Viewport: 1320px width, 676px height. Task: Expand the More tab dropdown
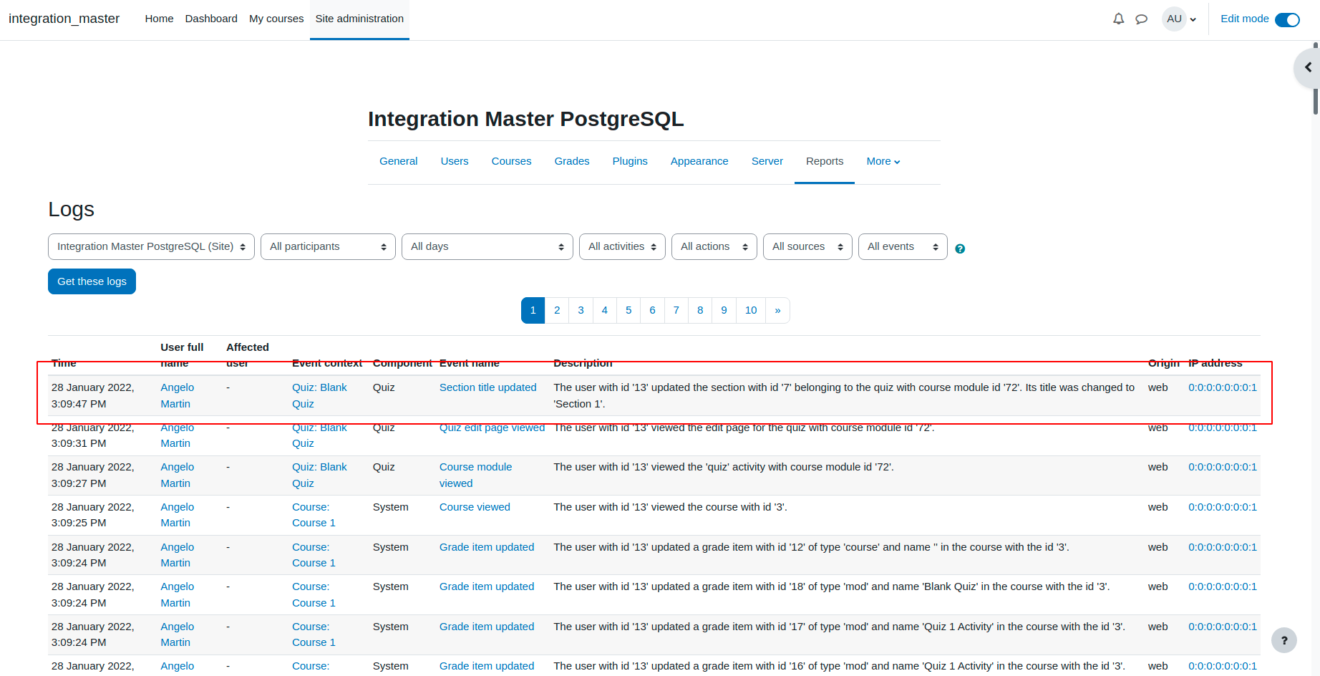pyautogui.click(x=883, y=161)
